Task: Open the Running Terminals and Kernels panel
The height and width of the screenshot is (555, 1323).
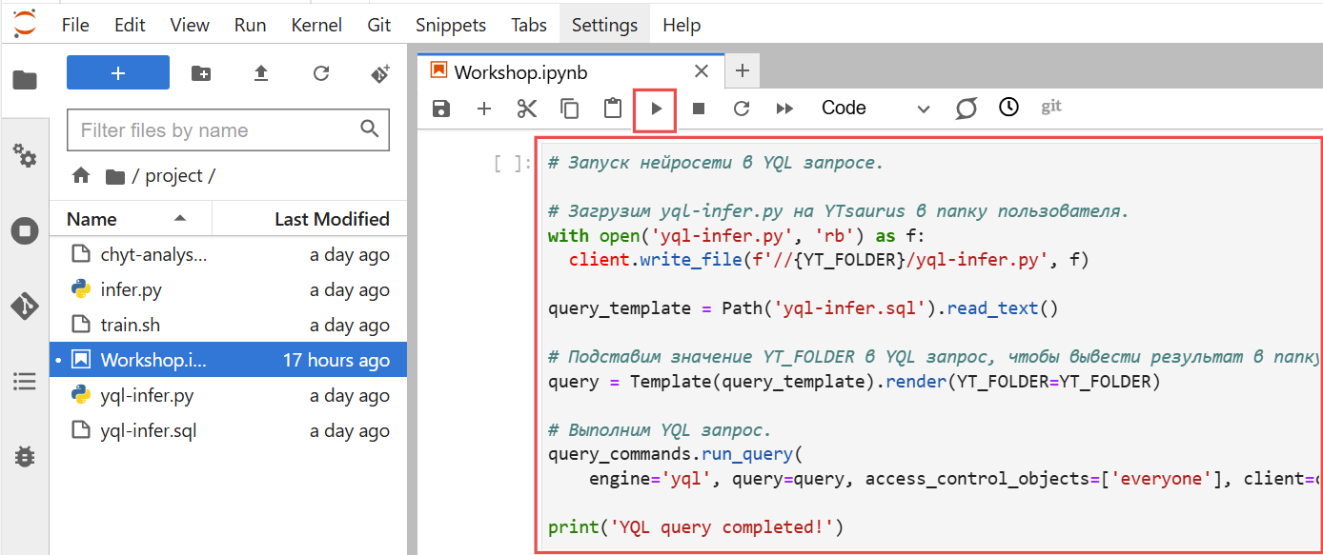Action: pos(24,231)
